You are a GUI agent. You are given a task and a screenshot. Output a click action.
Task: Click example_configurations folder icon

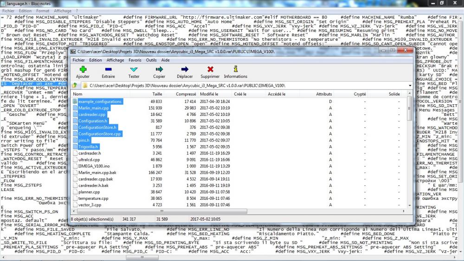pyautogui.click(x=75, y=102)
